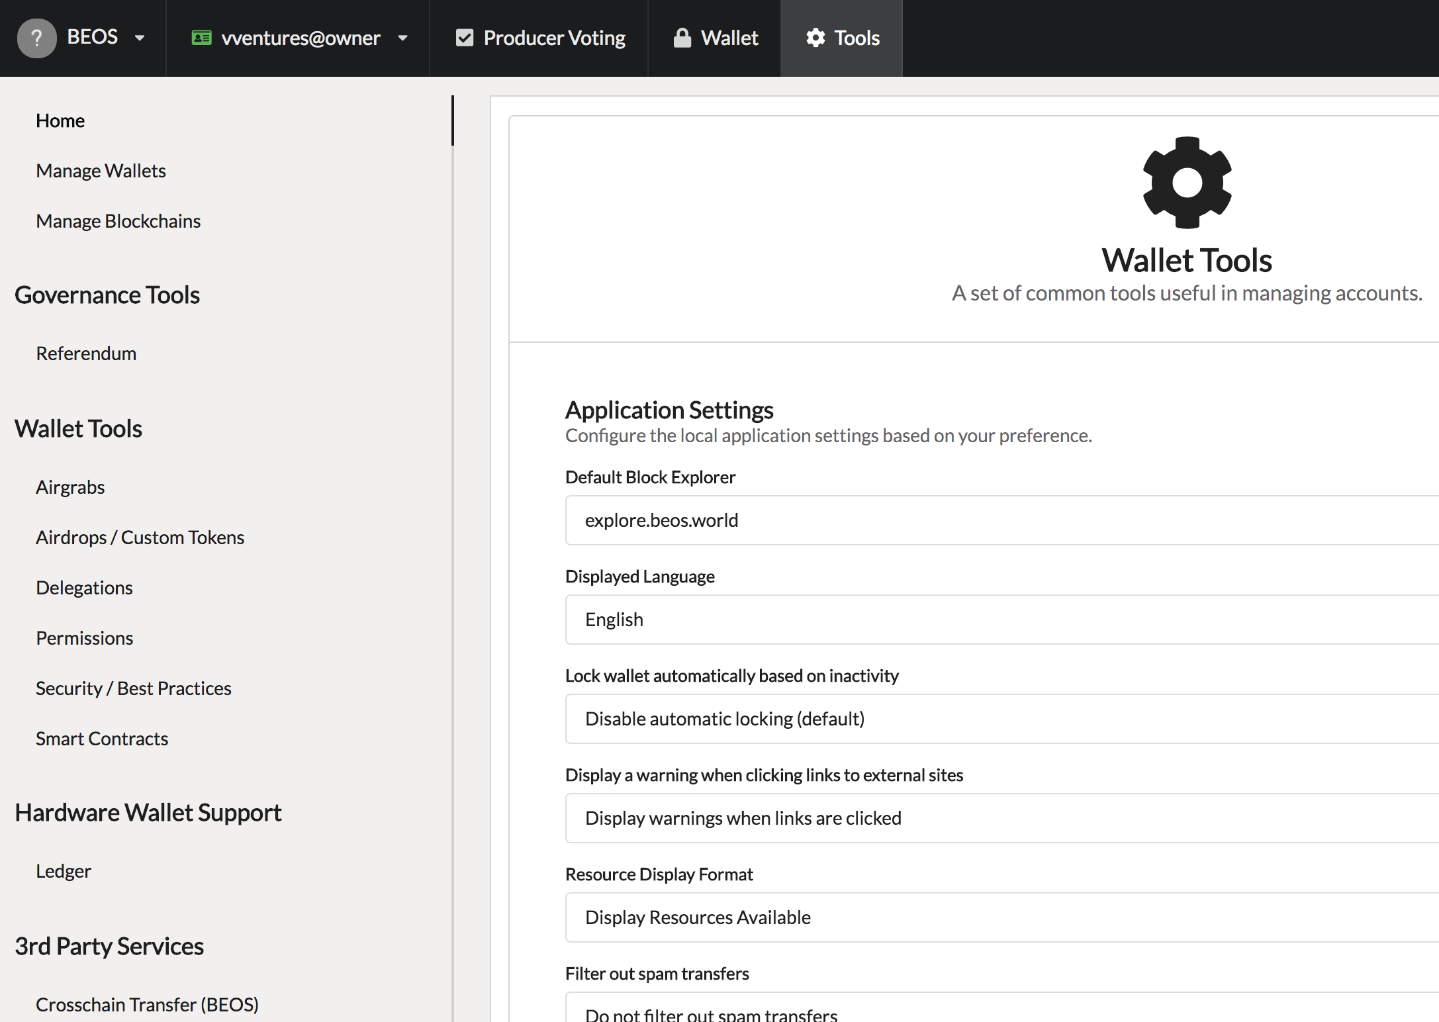This screenshot has height=1022, width=1439.
Task: Click the Wallet lock icon
Action: tap(682, 38)
